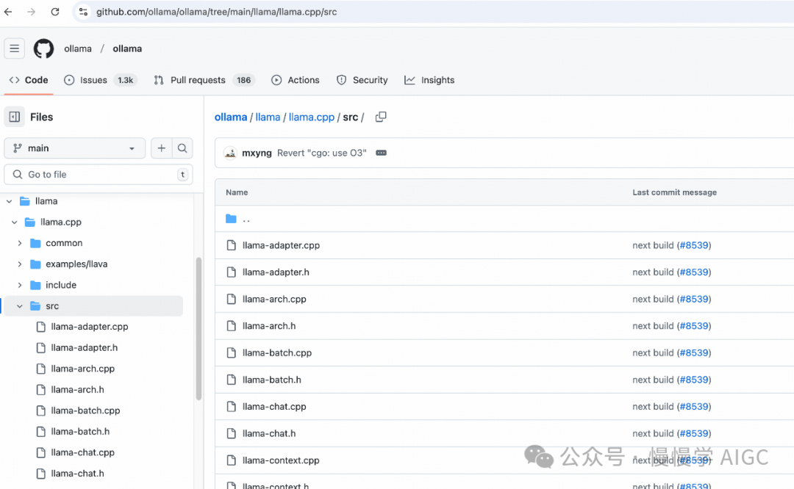Open the Pull requests tab
Viewport: 794px width, 489px height.
tap(204, 80)
